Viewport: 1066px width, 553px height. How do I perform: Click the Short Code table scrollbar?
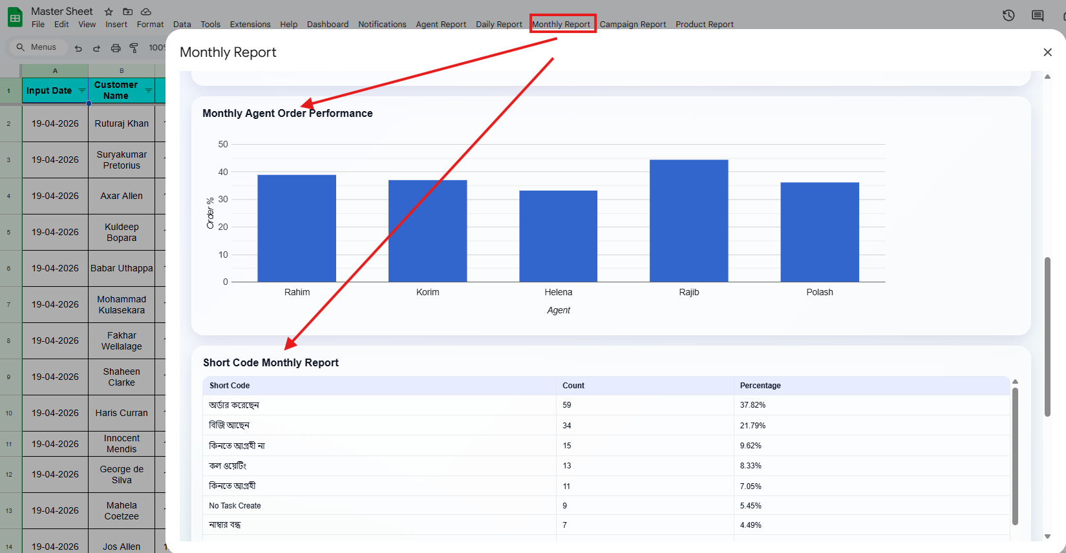[x=1015, y=456]
